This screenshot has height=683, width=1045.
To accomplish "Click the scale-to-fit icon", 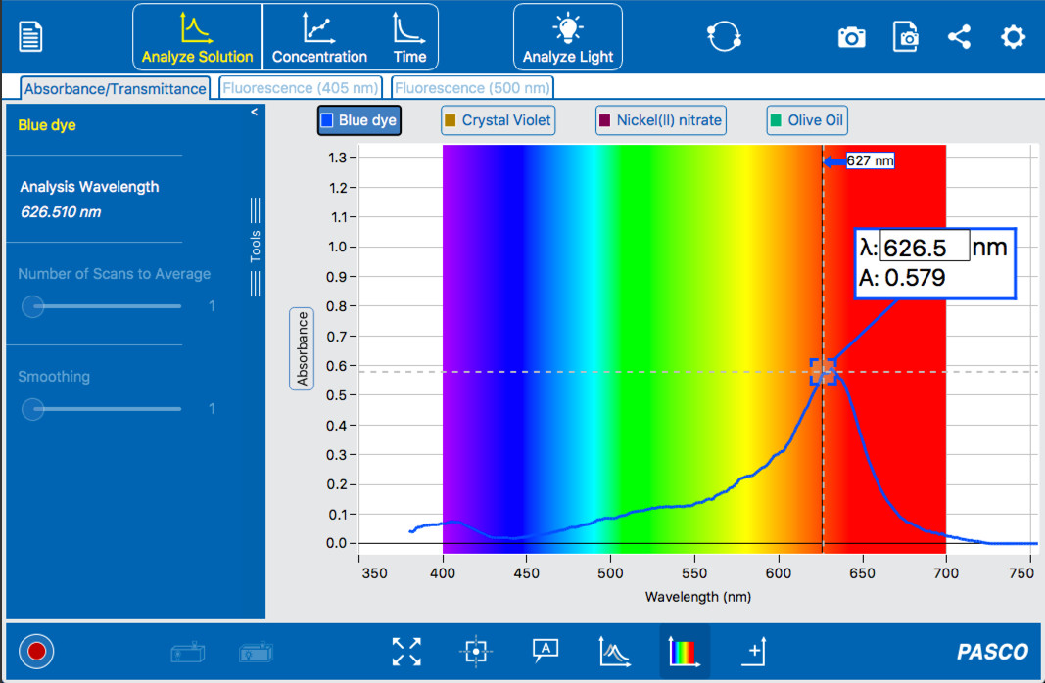I will point(406,651).
